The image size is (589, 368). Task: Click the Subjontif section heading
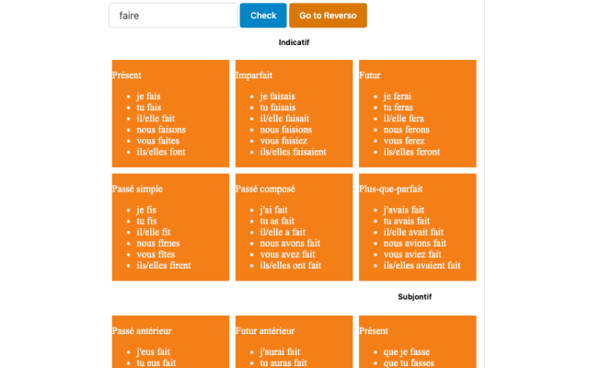[414, 297]
